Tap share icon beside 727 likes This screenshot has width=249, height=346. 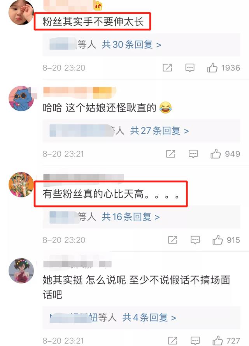(x=173, y=341)
